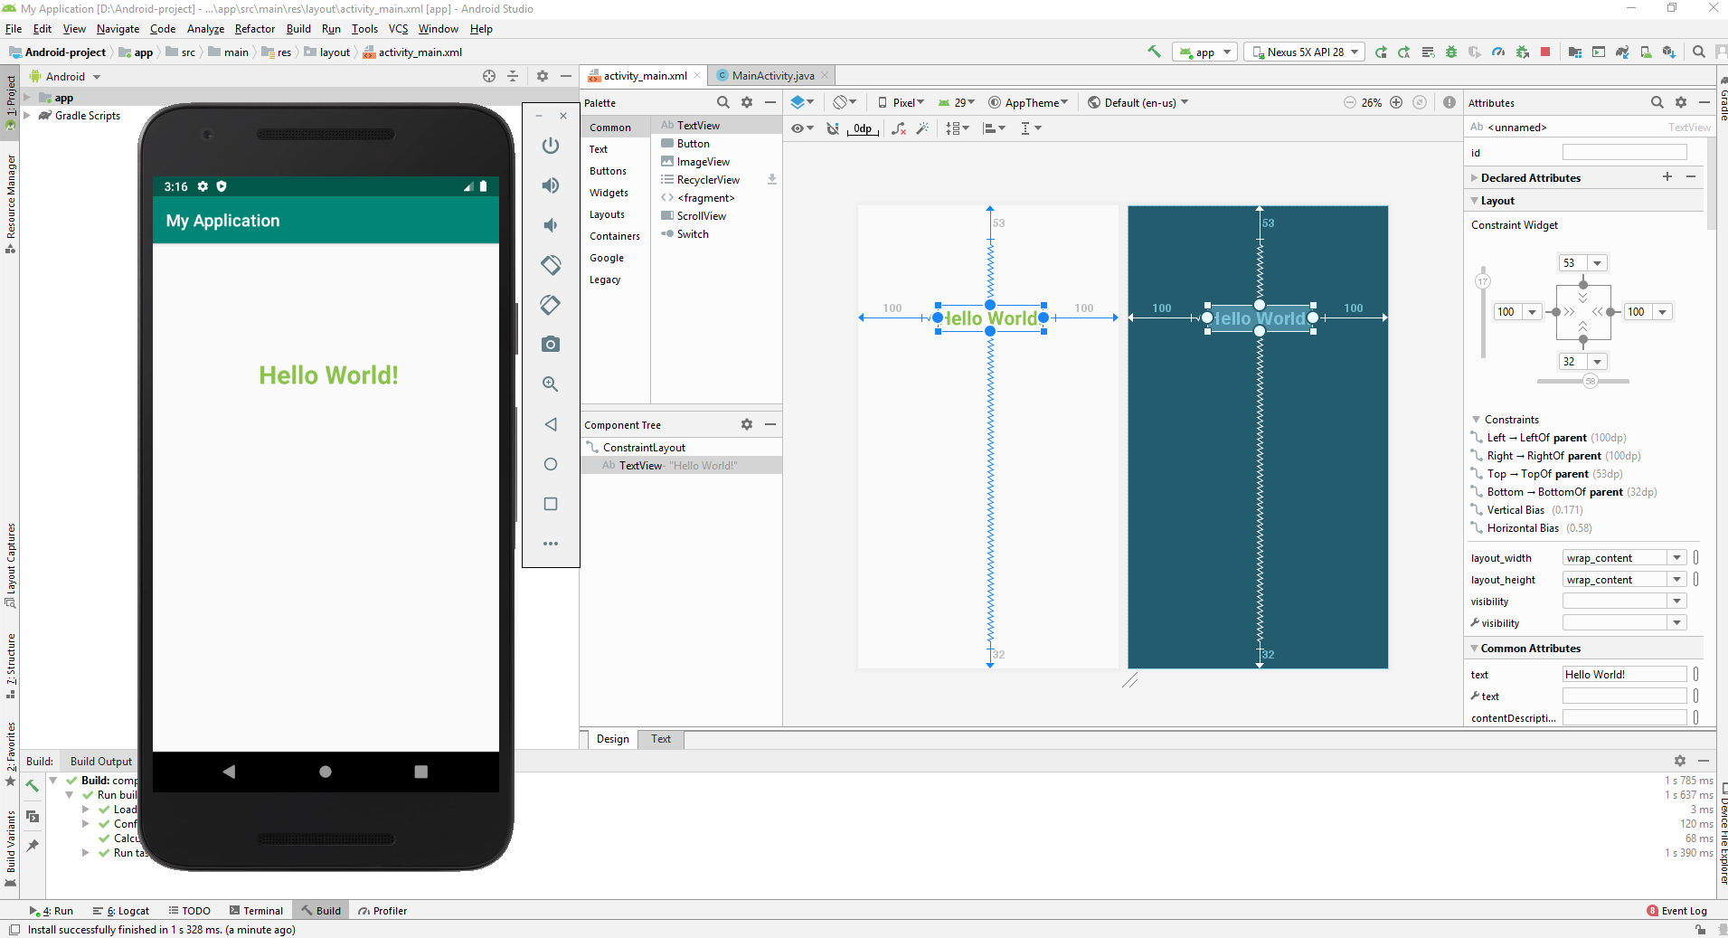Rotate emulator left icon

coord(550,265)
